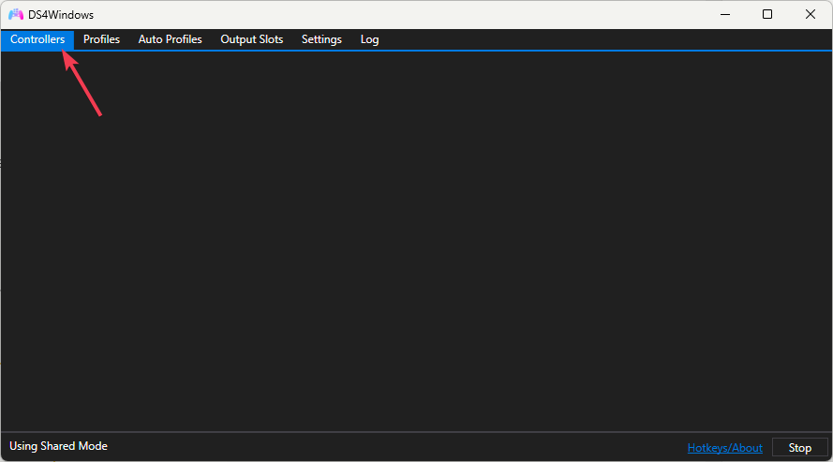The width and height of the screenshot is (833, 462).
Task: Click the DS4Windows controller app icon
Action: point(16,14)
